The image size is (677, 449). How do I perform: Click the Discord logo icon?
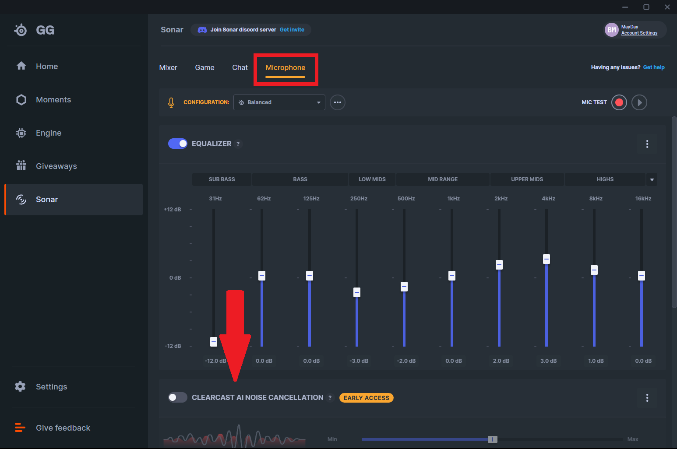click(x=202, y=30)
